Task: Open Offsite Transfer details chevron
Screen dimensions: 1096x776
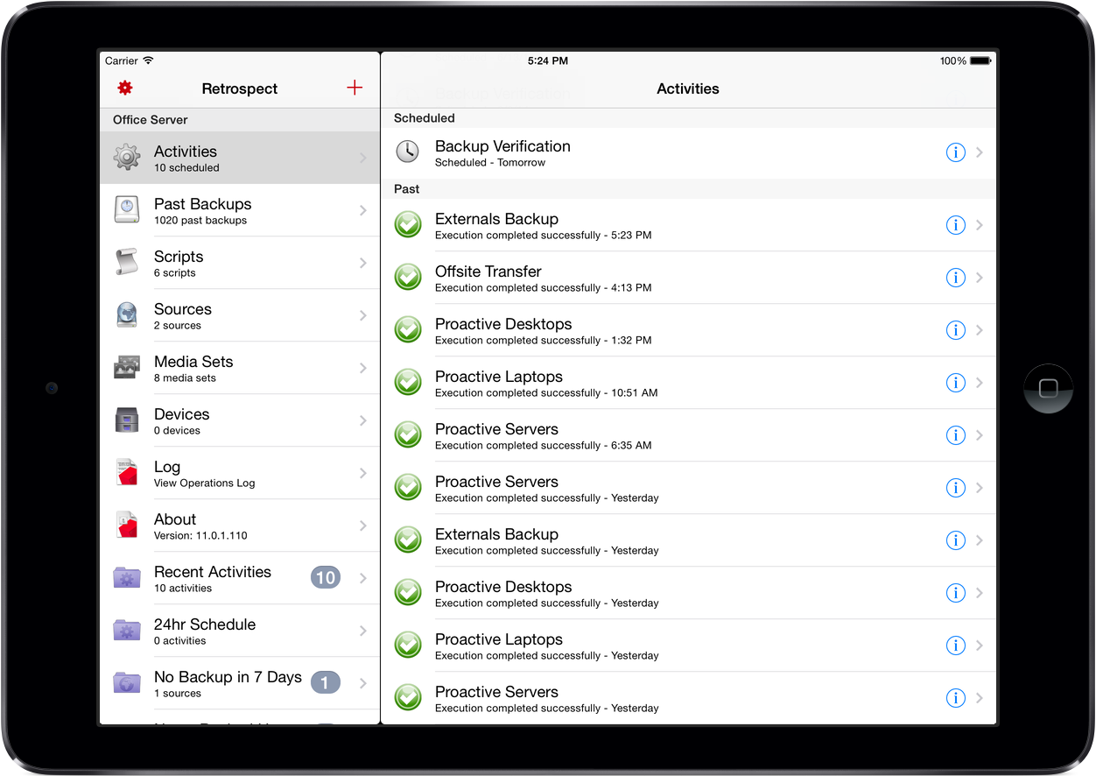Action: tap(980, 278)
